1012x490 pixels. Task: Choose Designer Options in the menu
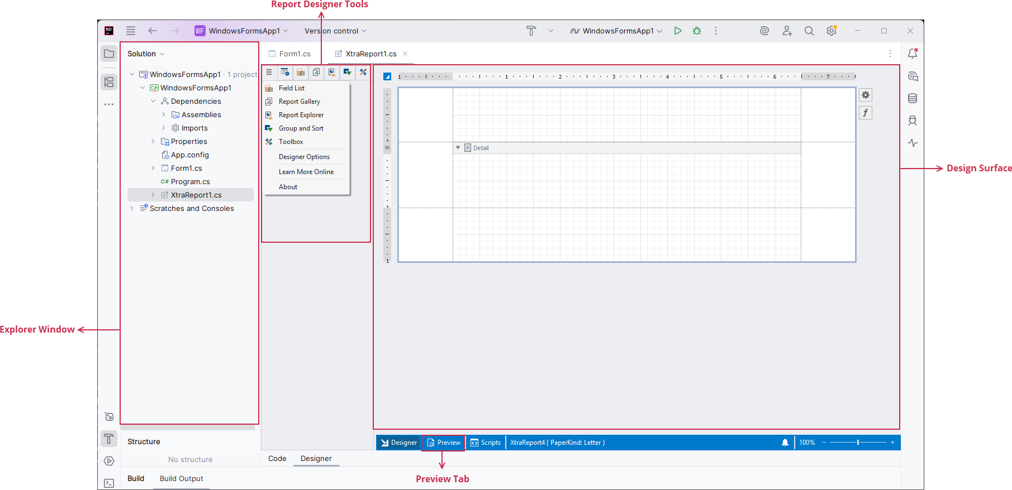(x=304, y=157)
